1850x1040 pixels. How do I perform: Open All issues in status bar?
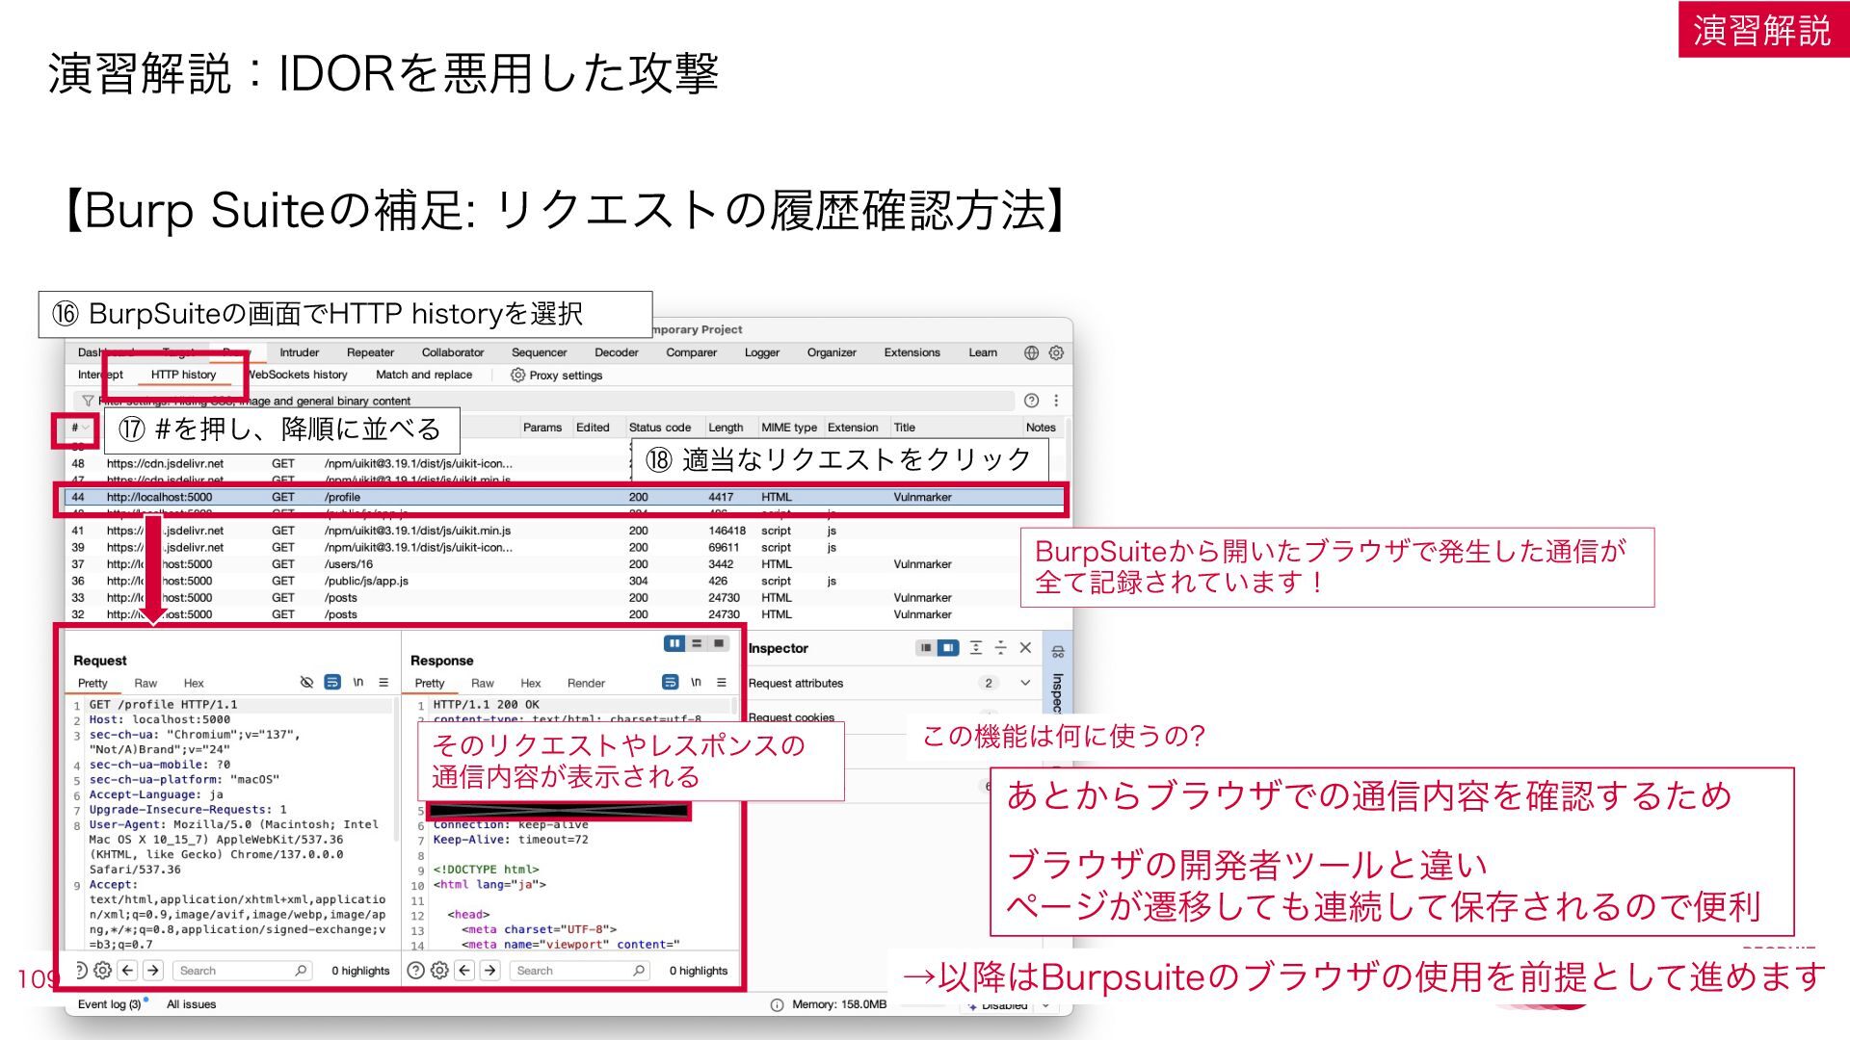(x=192, y=1004)
